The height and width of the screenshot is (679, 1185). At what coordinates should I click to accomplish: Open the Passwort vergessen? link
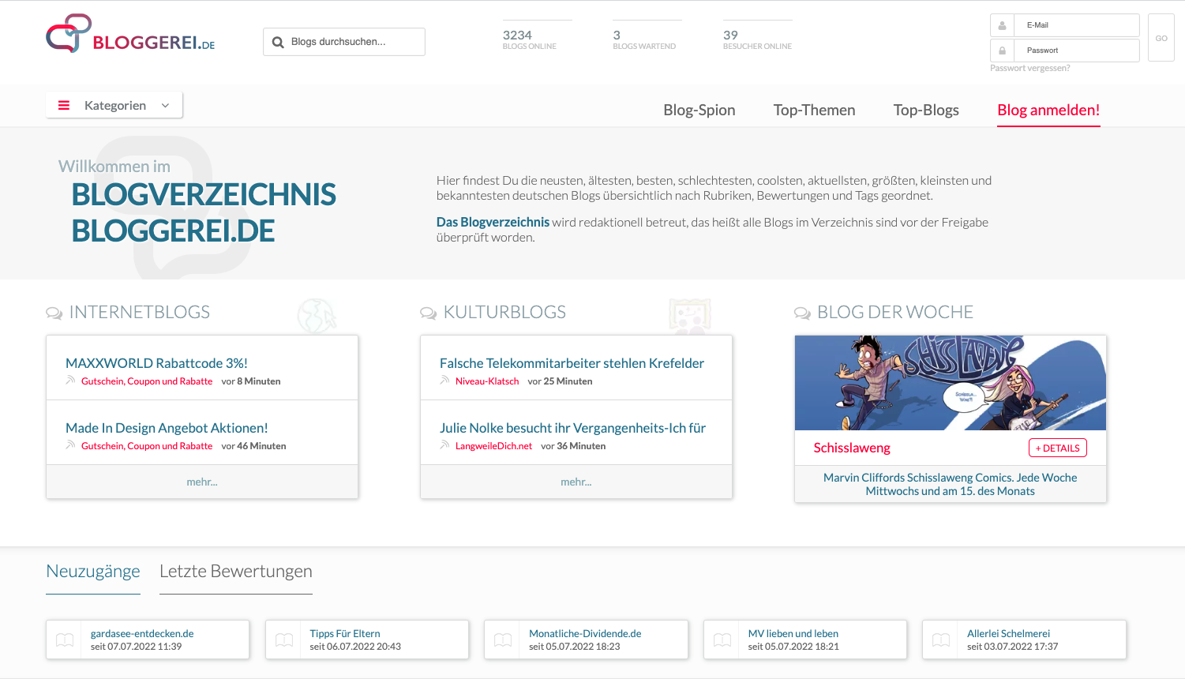point(1029,68)
